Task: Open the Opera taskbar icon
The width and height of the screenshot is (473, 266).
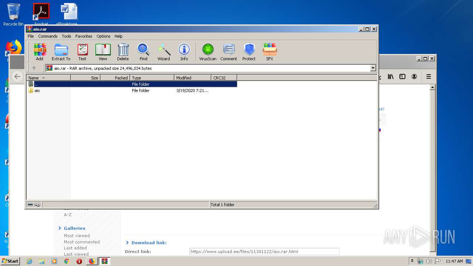Action: point(79,261)
